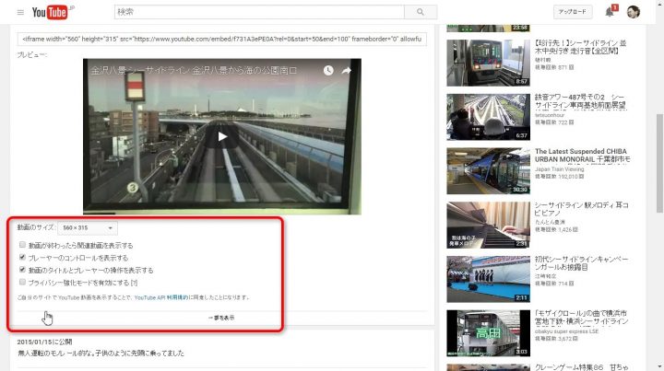Open the 3:03 高田 subway train thumbnail
Image resolution: width=664 pixels, height=371 pixels.
pos(488,333)
